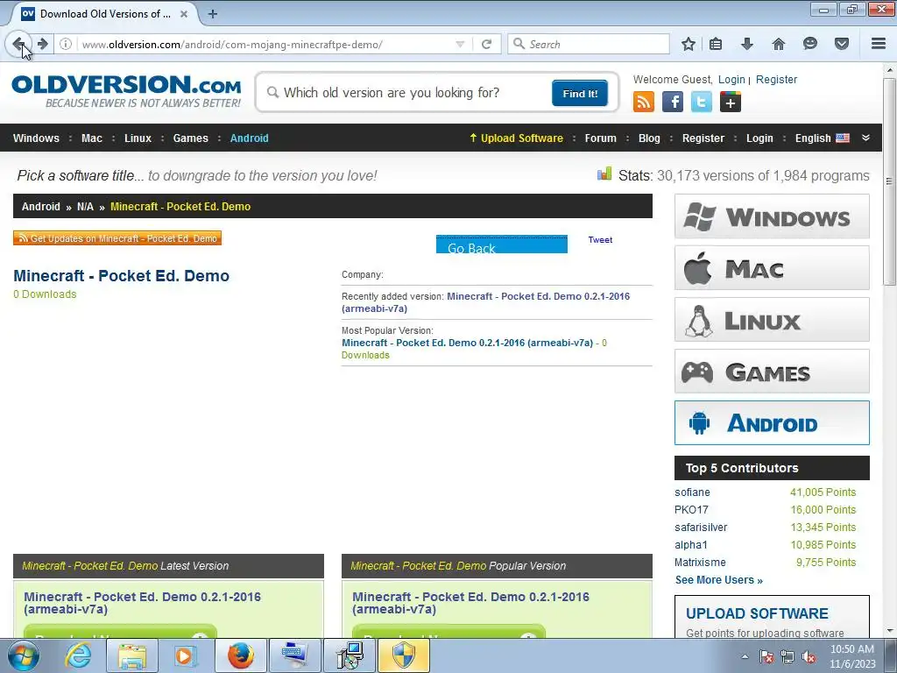The image size is (897, 673).
Task: Click the Windows sidebar category banner
Action: coord(772,216)
